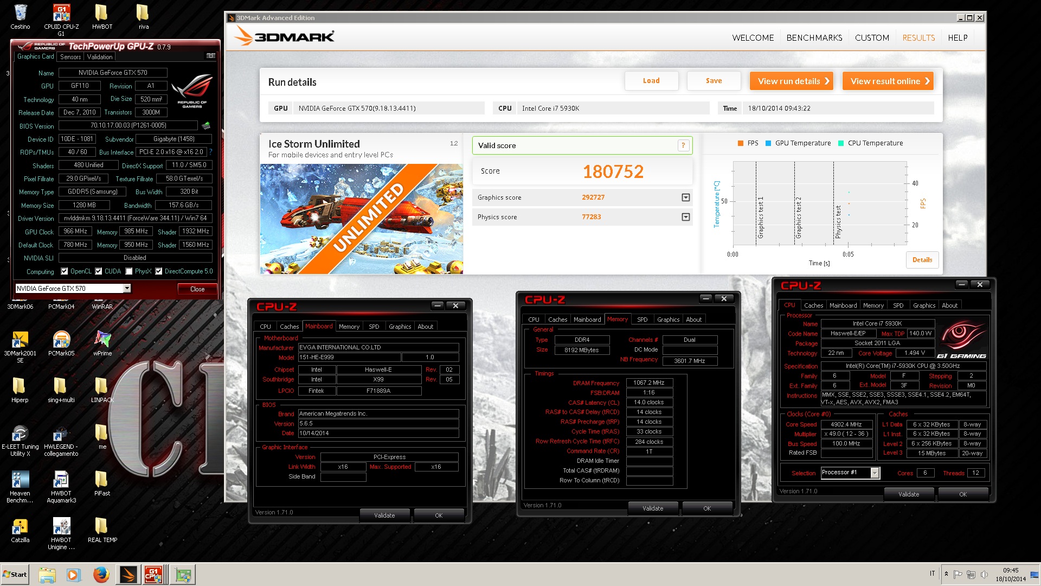Click the Windows Start button
This screenshot has width=1041, height=586.
coord(15,575)
